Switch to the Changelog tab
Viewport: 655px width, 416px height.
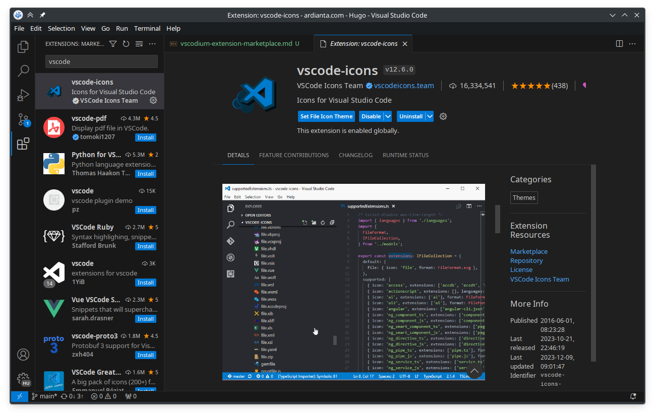(x=355, y=155)
